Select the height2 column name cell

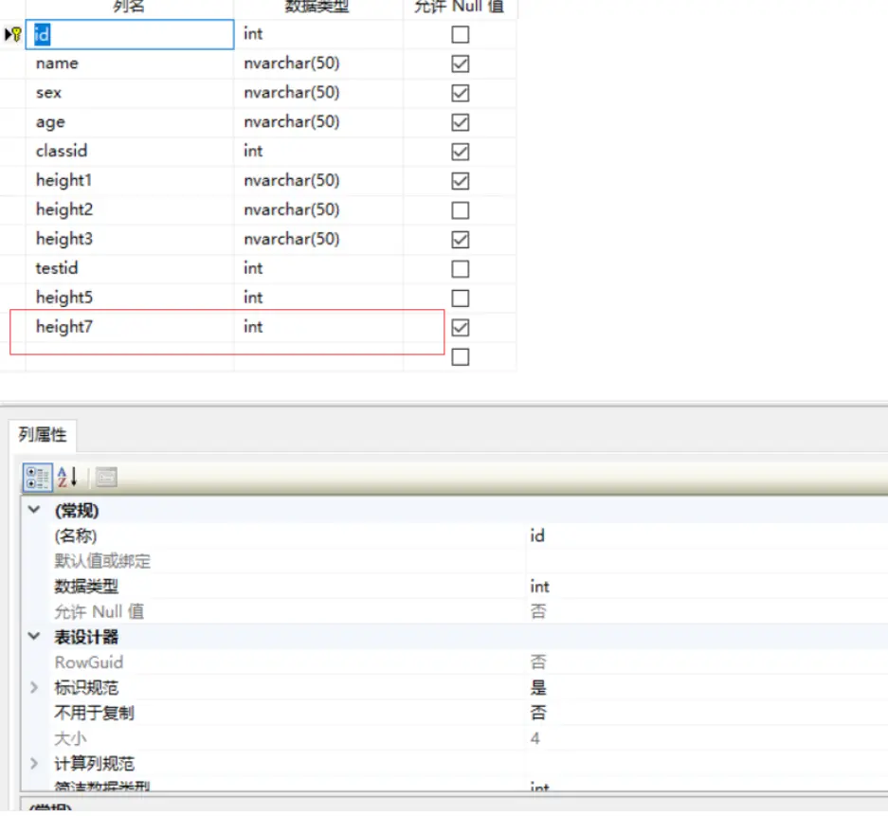(x=130, y=210)
